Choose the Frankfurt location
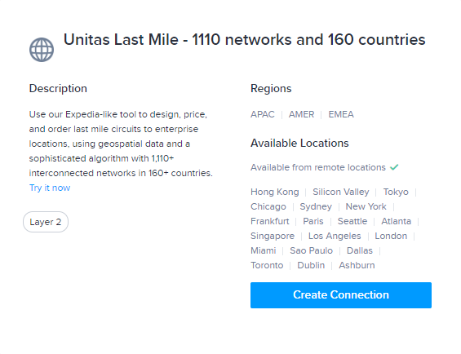 tap(269, 221)
